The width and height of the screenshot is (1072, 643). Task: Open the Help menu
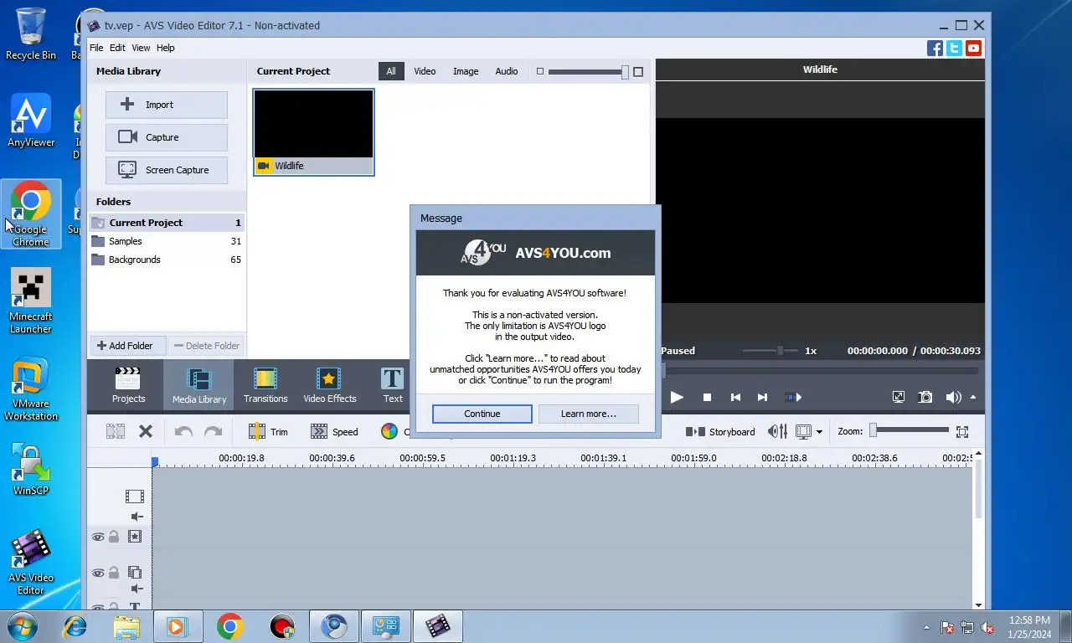click(x=166, y=48)
